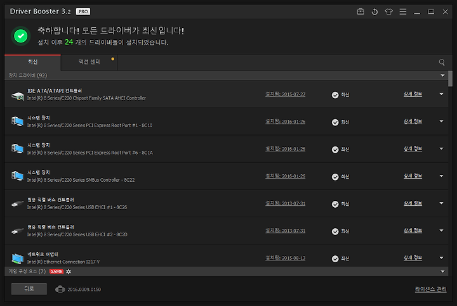Maximize the Driver Booster window
The width and height of the screenshot is (457, 306).
[431, 11]
